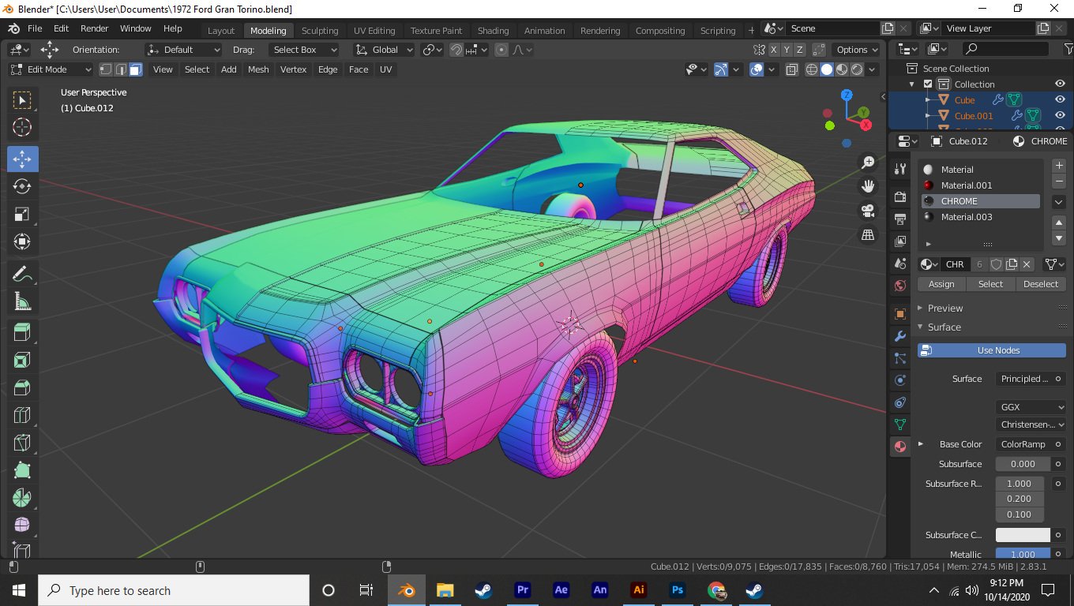Toggle camera view icon
Image resolution: width=1074 pixels, height=606 pixels.
click(x=868, y=211)
